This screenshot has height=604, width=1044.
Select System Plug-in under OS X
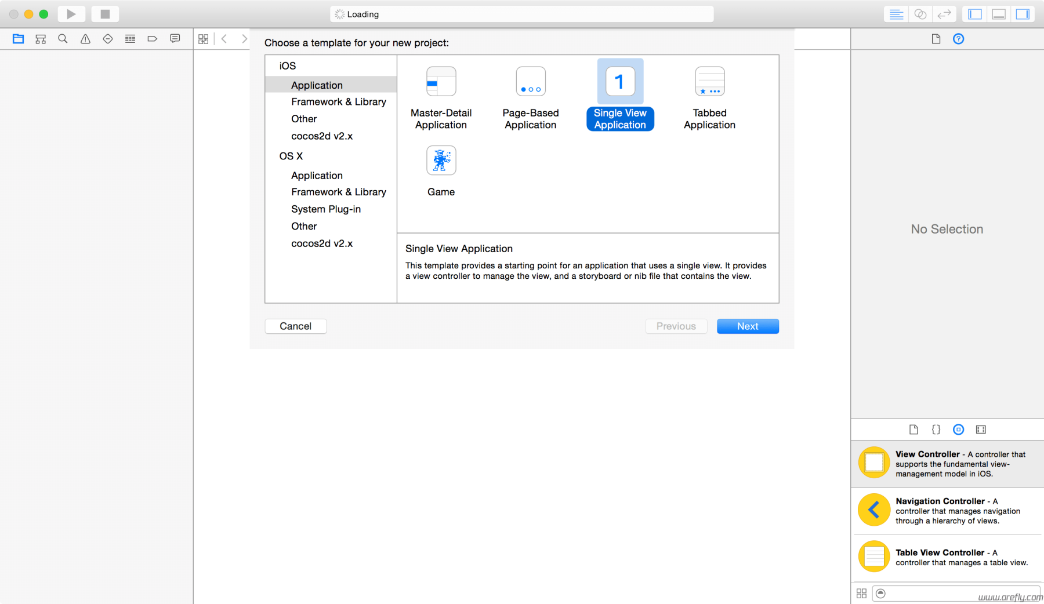pyautogui.click(x=326, y=209)
